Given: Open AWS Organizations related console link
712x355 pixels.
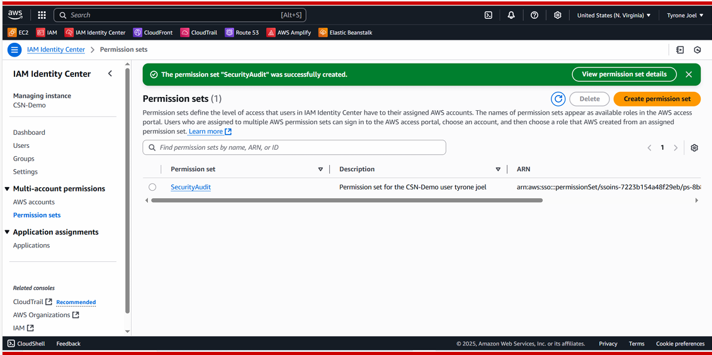Looking at the screenshot, I should coord(46,315).
